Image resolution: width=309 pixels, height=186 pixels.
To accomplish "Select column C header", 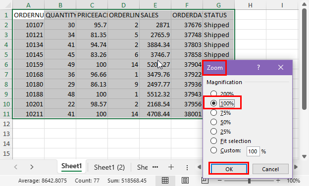I will point(92,5).
